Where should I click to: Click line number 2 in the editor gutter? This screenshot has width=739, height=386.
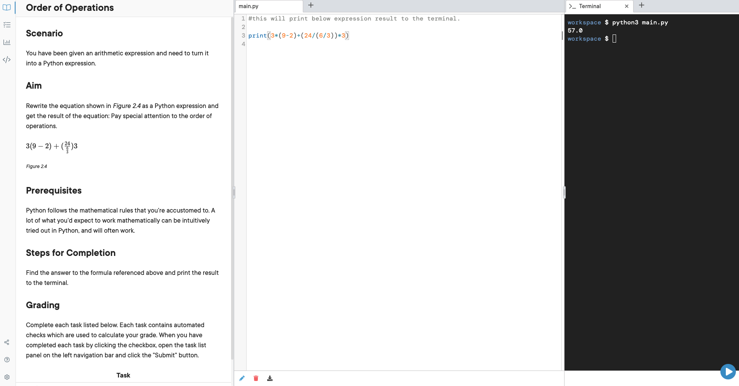tap(243, 27)
